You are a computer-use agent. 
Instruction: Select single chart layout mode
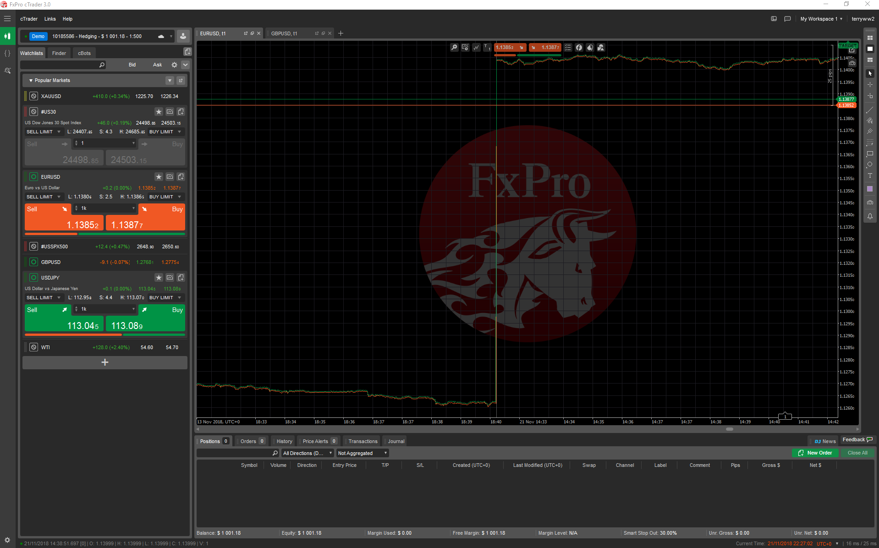click(870, 49)
